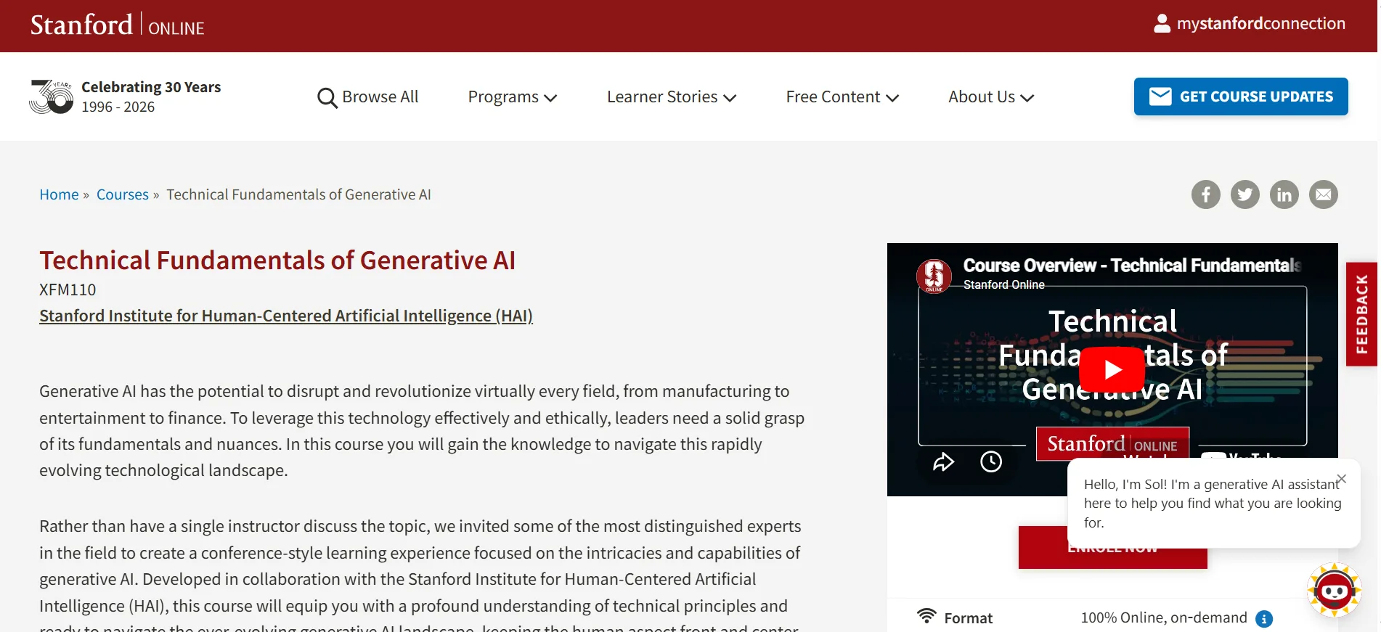Image resolution: width=1381 pixels, height=632 pixels.
Task: Click the Format info icon
Action: (1264, 619)
